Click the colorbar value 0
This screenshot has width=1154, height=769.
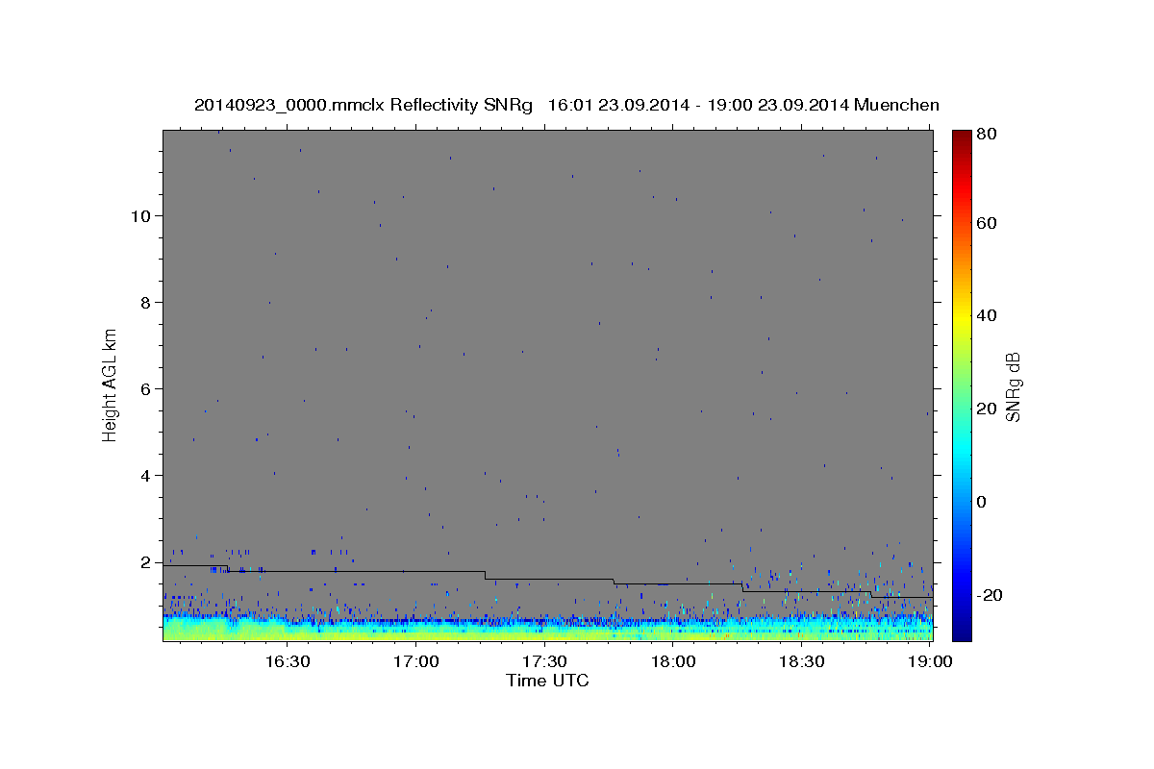[x=982, y=502]
